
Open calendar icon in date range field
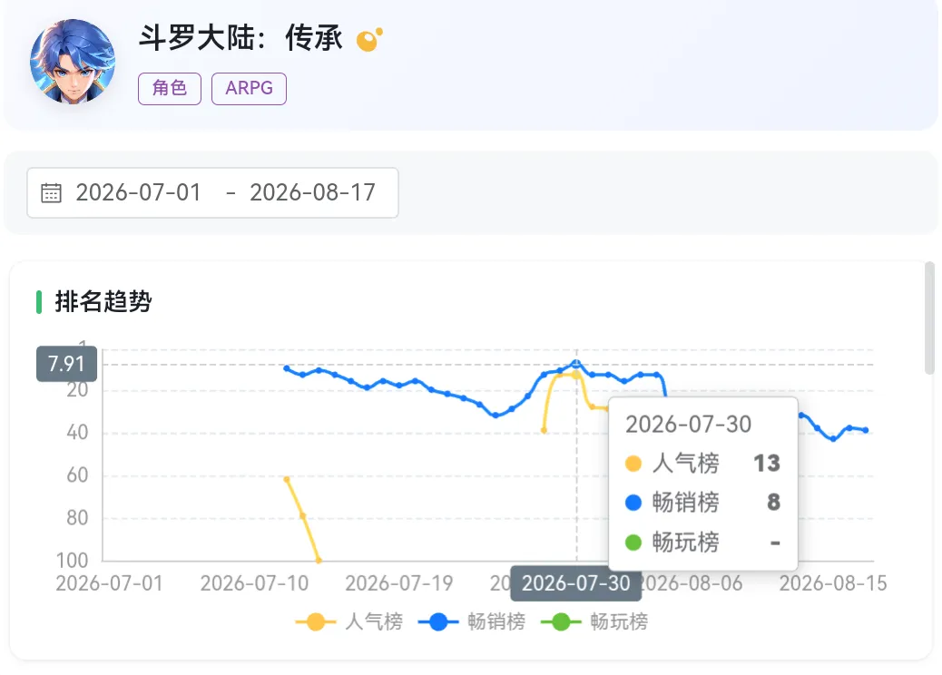[x=51, y=192]
